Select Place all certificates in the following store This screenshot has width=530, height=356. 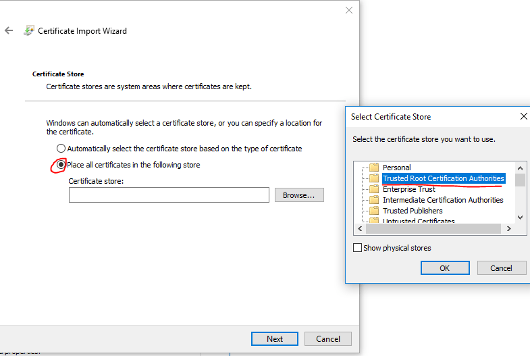coord(61,165)
